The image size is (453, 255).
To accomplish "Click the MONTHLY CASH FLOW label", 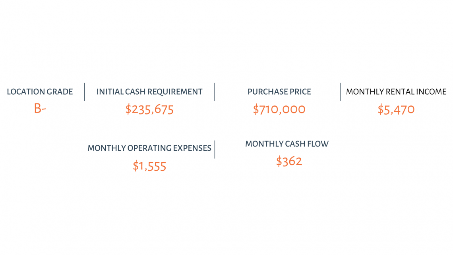I will [x=287, y=144].
